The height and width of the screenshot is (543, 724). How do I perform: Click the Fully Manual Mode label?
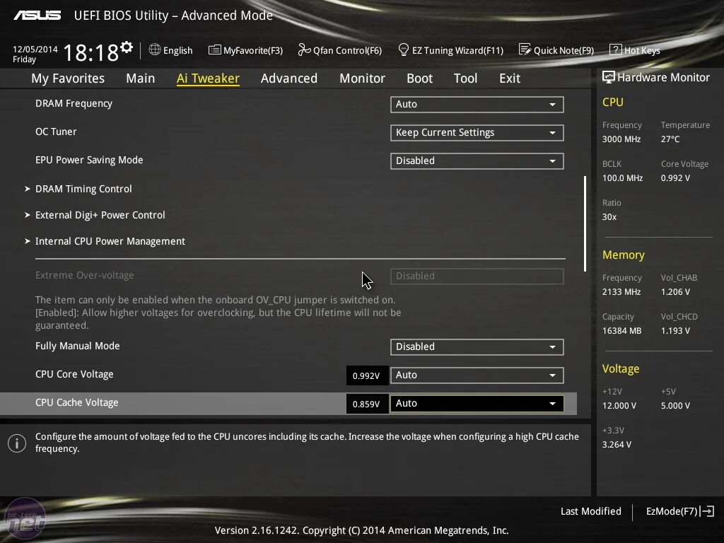78,346
